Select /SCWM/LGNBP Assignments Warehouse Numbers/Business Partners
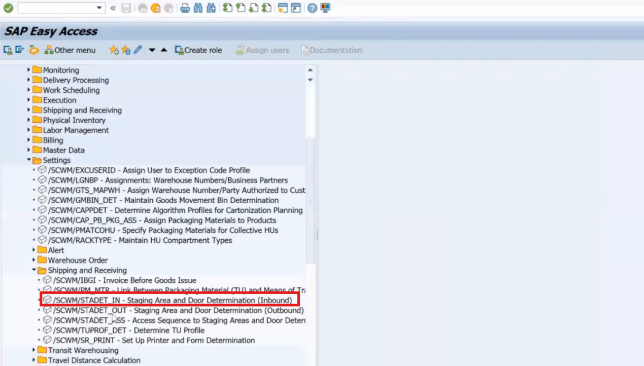Viewport: 644px width, 366px height. point(163,180)
